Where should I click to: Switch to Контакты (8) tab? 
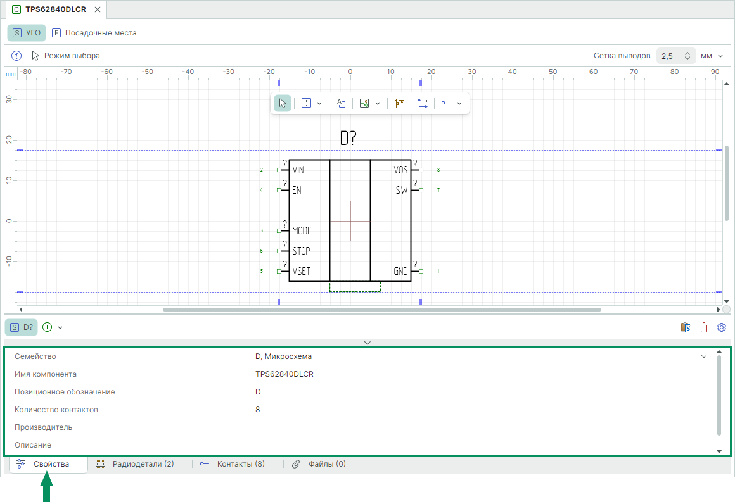pos(233,464)
